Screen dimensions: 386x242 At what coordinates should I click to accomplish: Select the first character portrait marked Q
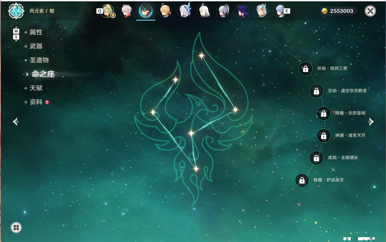(107, 11)
